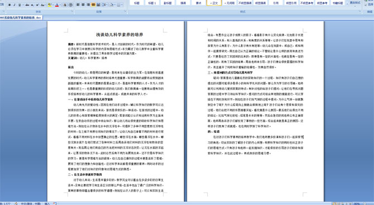This screenshot has width=374, height=205.
Task: Apply the red font color
Action: pyautogui.click(x=57, y=5)
